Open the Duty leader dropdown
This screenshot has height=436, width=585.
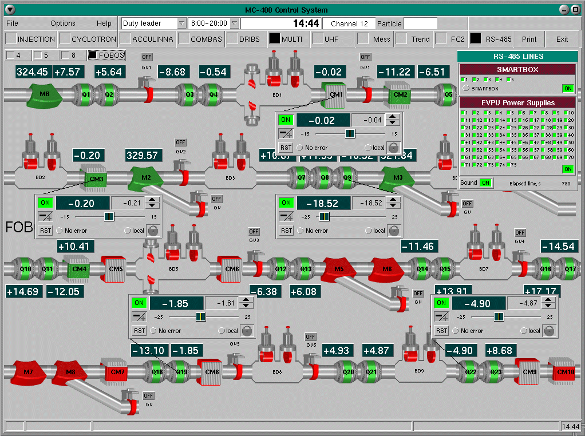click(181, 23)
